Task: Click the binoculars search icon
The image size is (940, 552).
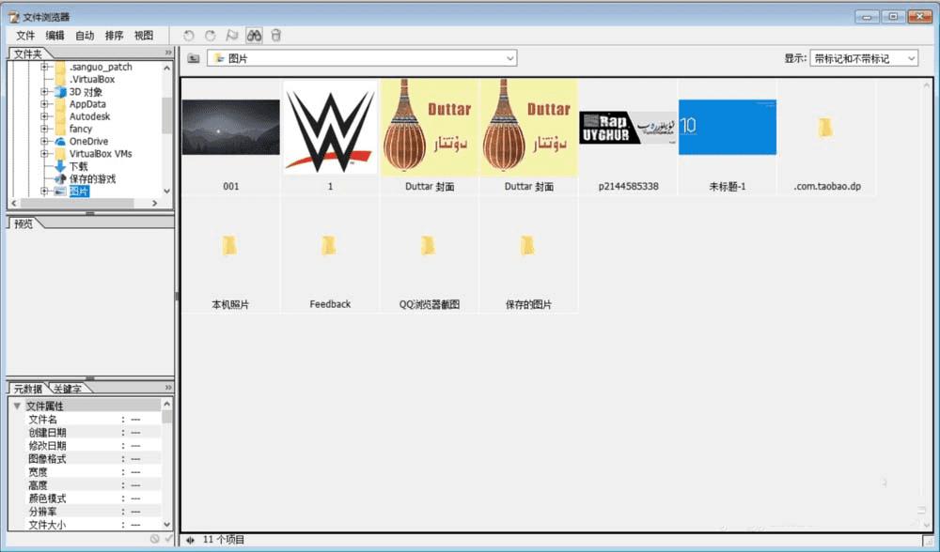Action: pos(254,36)
